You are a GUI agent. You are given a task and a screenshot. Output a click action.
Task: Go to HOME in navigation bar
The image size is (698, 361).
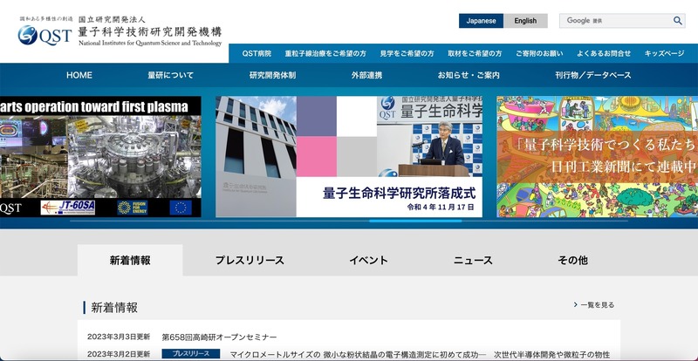79,76
